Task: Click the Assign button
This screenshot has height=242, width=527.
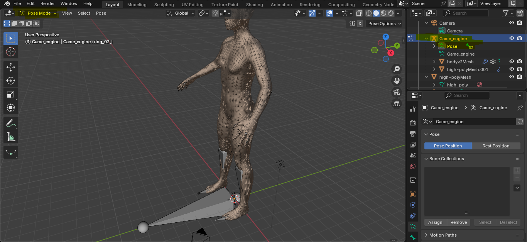Action: click(435, 222)
